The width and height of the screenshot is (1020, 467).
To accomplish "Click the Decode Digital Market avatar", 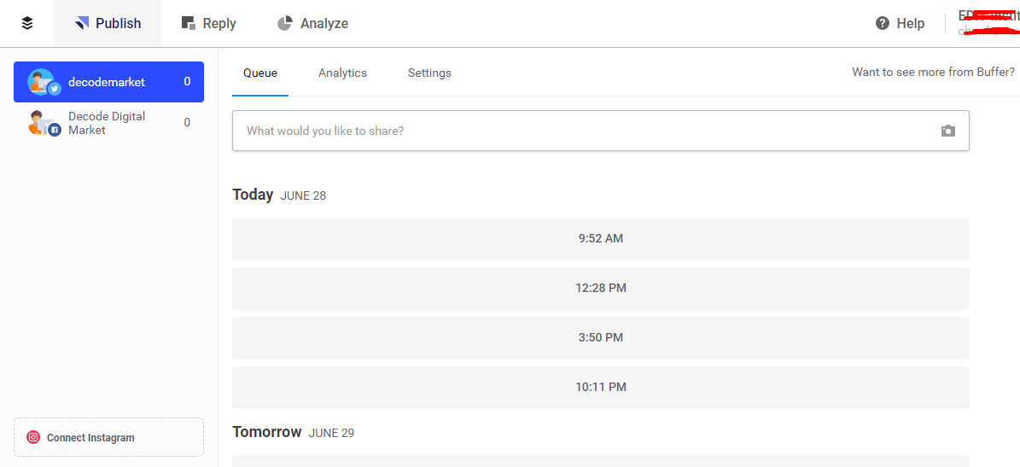I will (x=43, y=123).
